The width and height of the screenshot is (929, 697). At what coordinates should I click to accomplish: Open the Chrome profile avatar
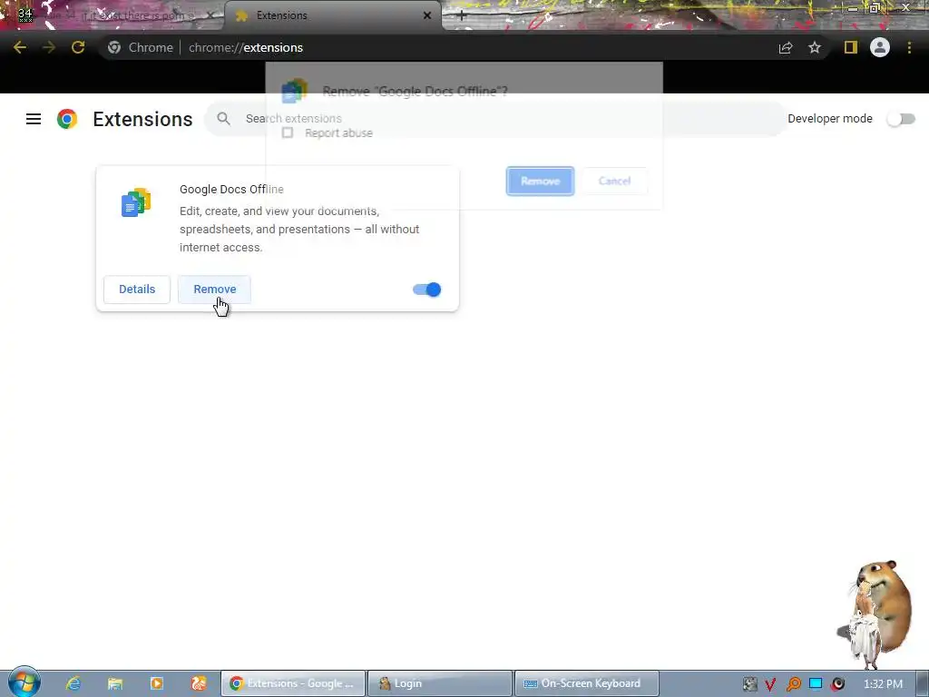point(880,47)
